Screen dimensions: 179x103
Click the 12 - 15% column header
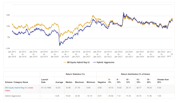(138, 81)
